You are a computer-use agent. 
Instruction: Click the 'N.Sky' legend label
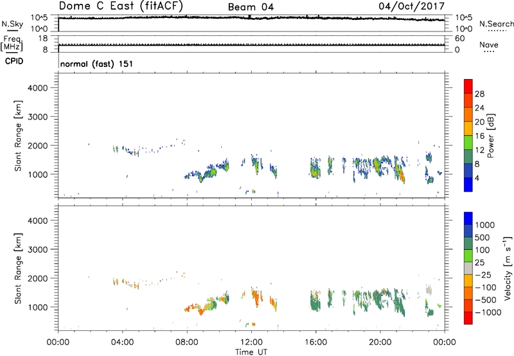click(12, 24)
